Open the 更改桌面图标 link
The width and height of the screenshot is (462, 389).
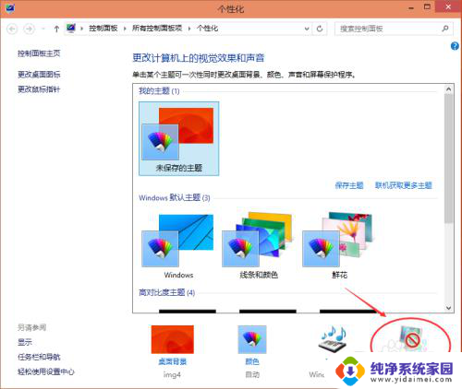(39, 75)
